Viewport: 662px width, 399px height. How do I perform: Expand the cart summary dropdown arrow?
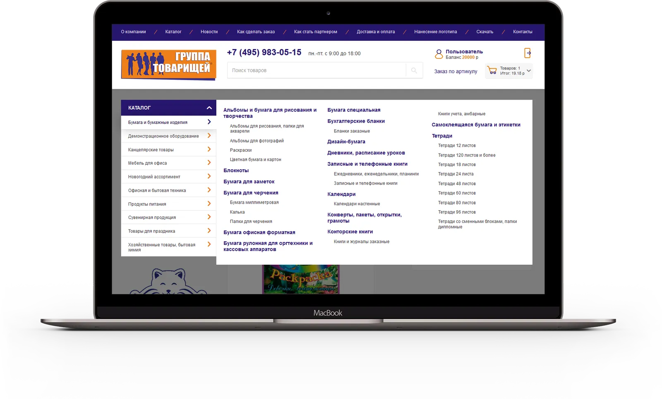point(528,71)
